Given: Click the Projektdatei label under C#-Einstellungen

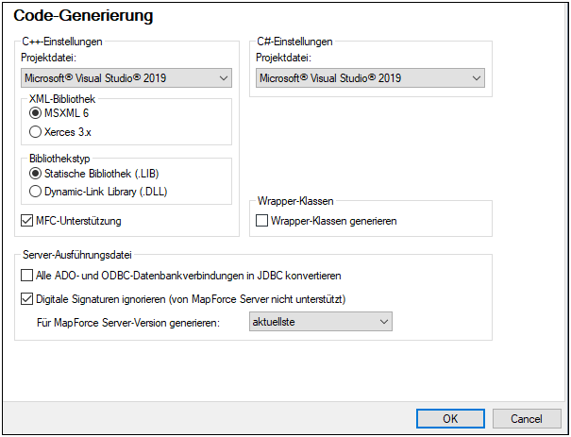Looking at the screenshot, I should 284,58.
